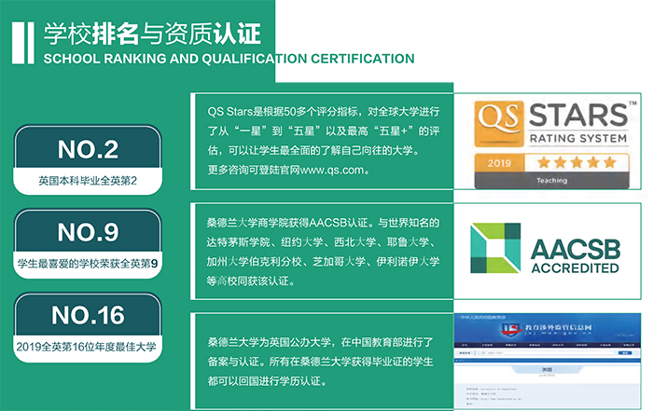Click the subtitle SCHOOL RANKING AND QUALIFICATION CERTIFICATION
Screen dimensions: 653x411
tap(229, 59)
